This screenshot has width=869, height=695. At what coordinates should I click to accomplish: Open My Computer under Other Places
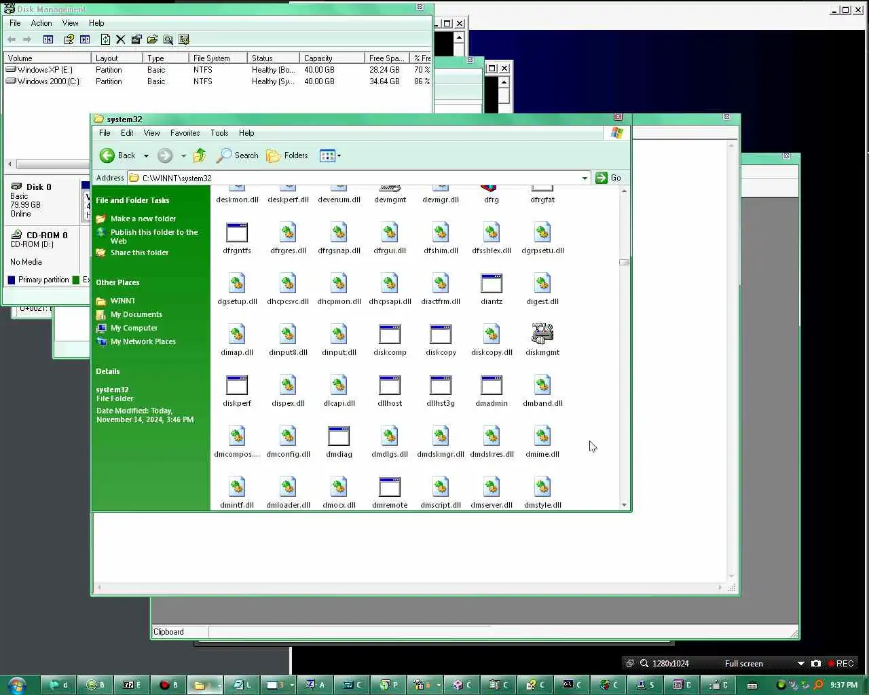[134, 328]
